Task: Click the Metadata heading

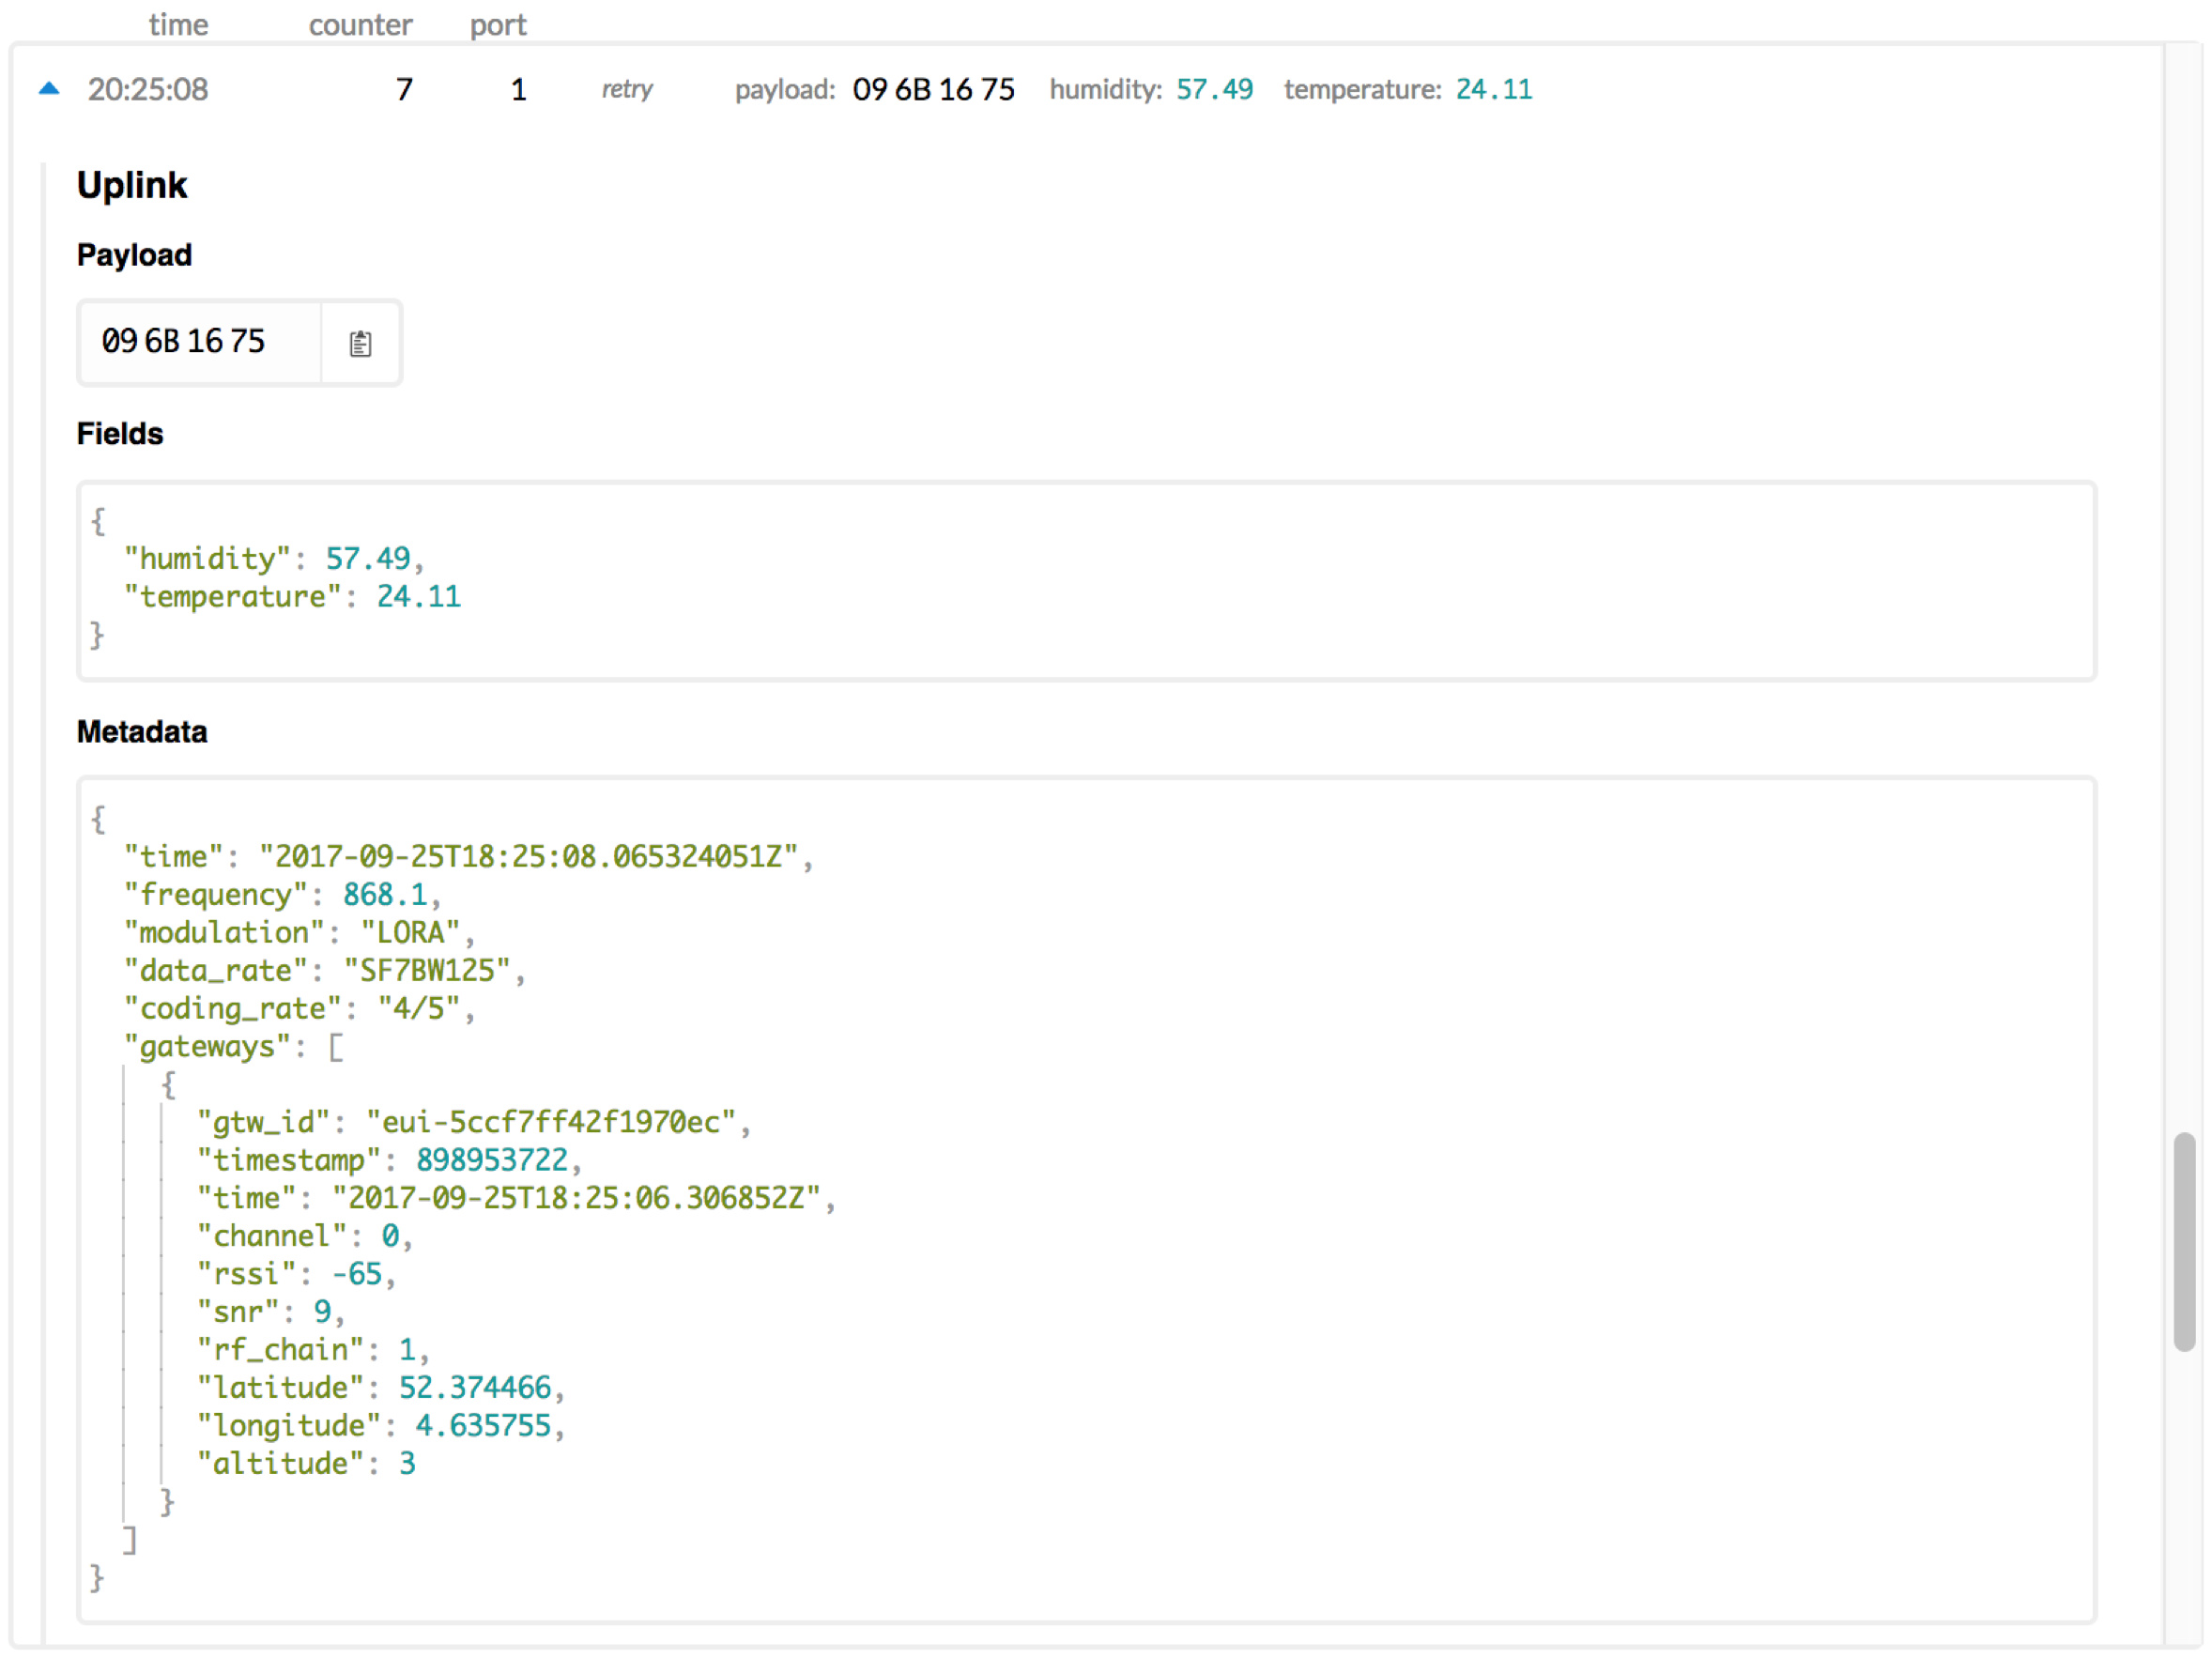Action: coord(142,731)
